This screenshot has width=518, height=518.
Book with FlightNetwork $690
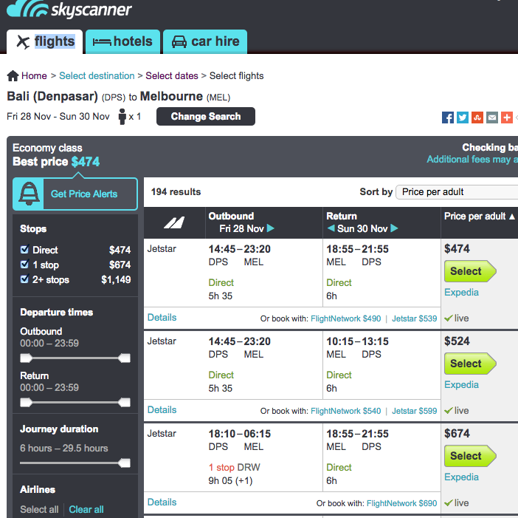click(x=401, y=503)
